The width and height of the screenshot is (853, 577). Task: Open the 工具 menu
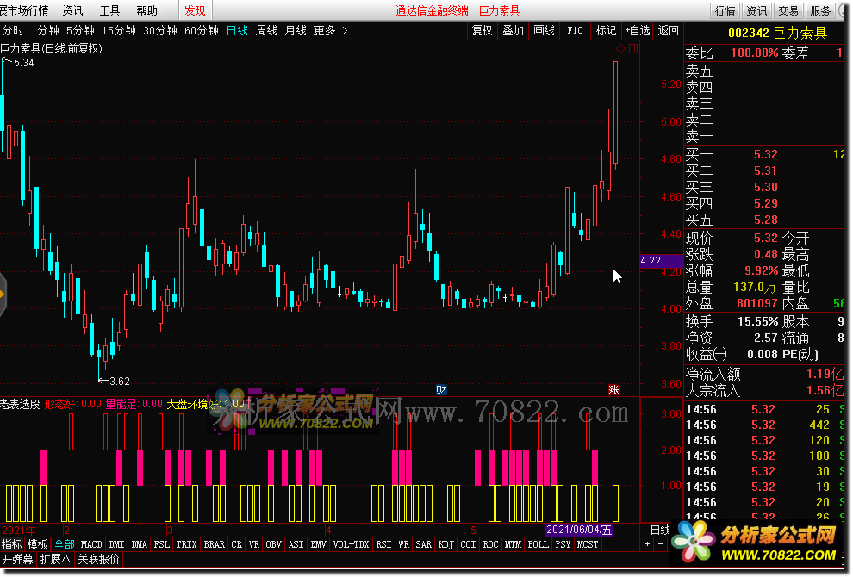tap(109, 9)
